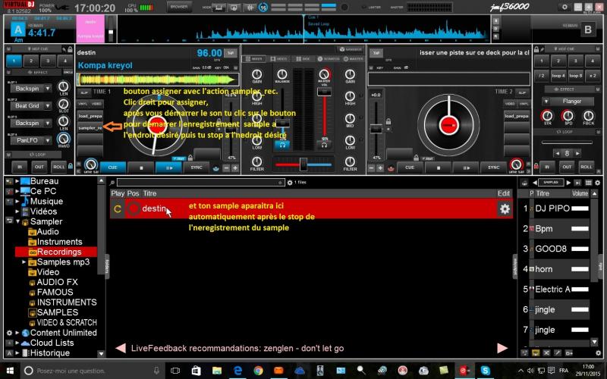Switch to the BROWSER layout tab
The image size is (607, 379).
click(178, 7)
